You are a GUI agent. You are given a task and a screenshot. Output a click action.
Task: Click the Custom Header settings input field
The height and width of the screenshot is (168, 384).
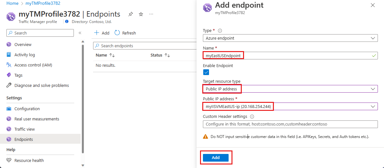pyautogui.click(x=290, y=124)
